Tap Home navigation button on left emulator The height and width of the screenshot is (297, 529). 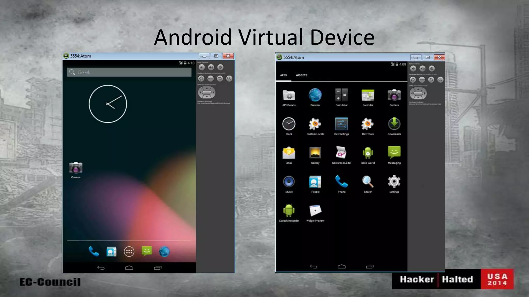click(x=129, y=268)
